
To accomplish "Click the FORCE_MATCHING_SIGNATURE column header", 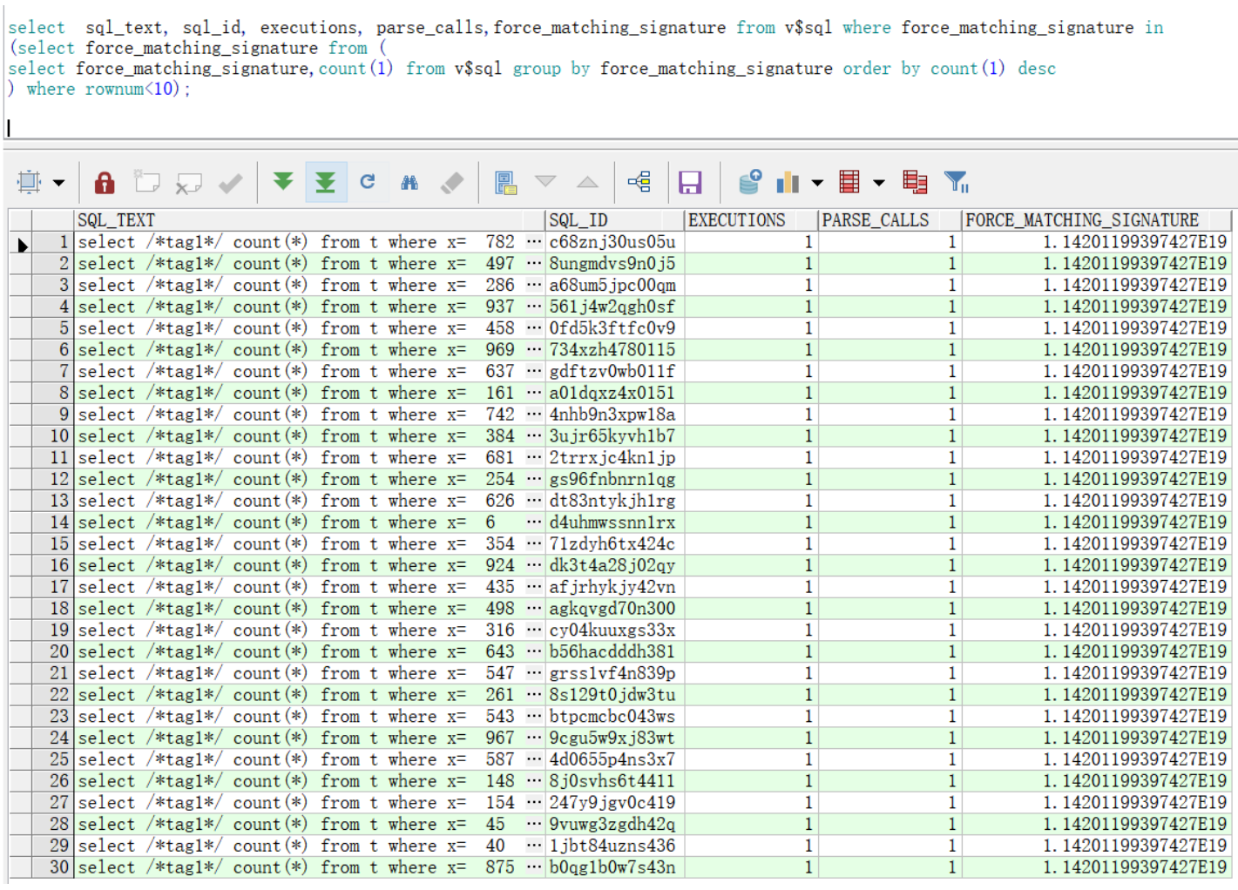I will pyautogui.click(x=1097, y=220).
